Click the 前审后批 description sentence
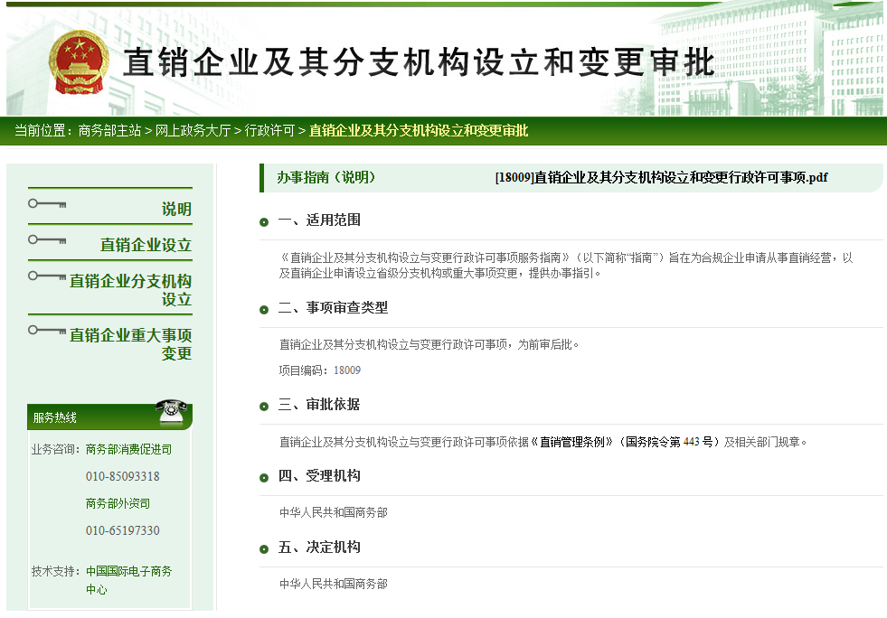 click(429, 345)
